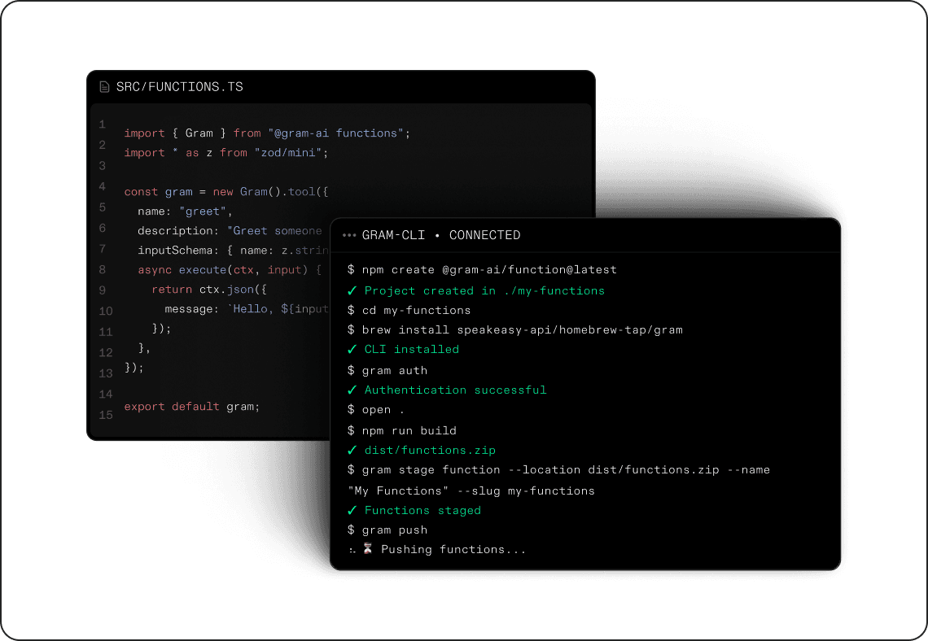The width and height of the screenshot is (928, 641).
Task: Click the checkmark beside CLI installed
Action: 352,349
